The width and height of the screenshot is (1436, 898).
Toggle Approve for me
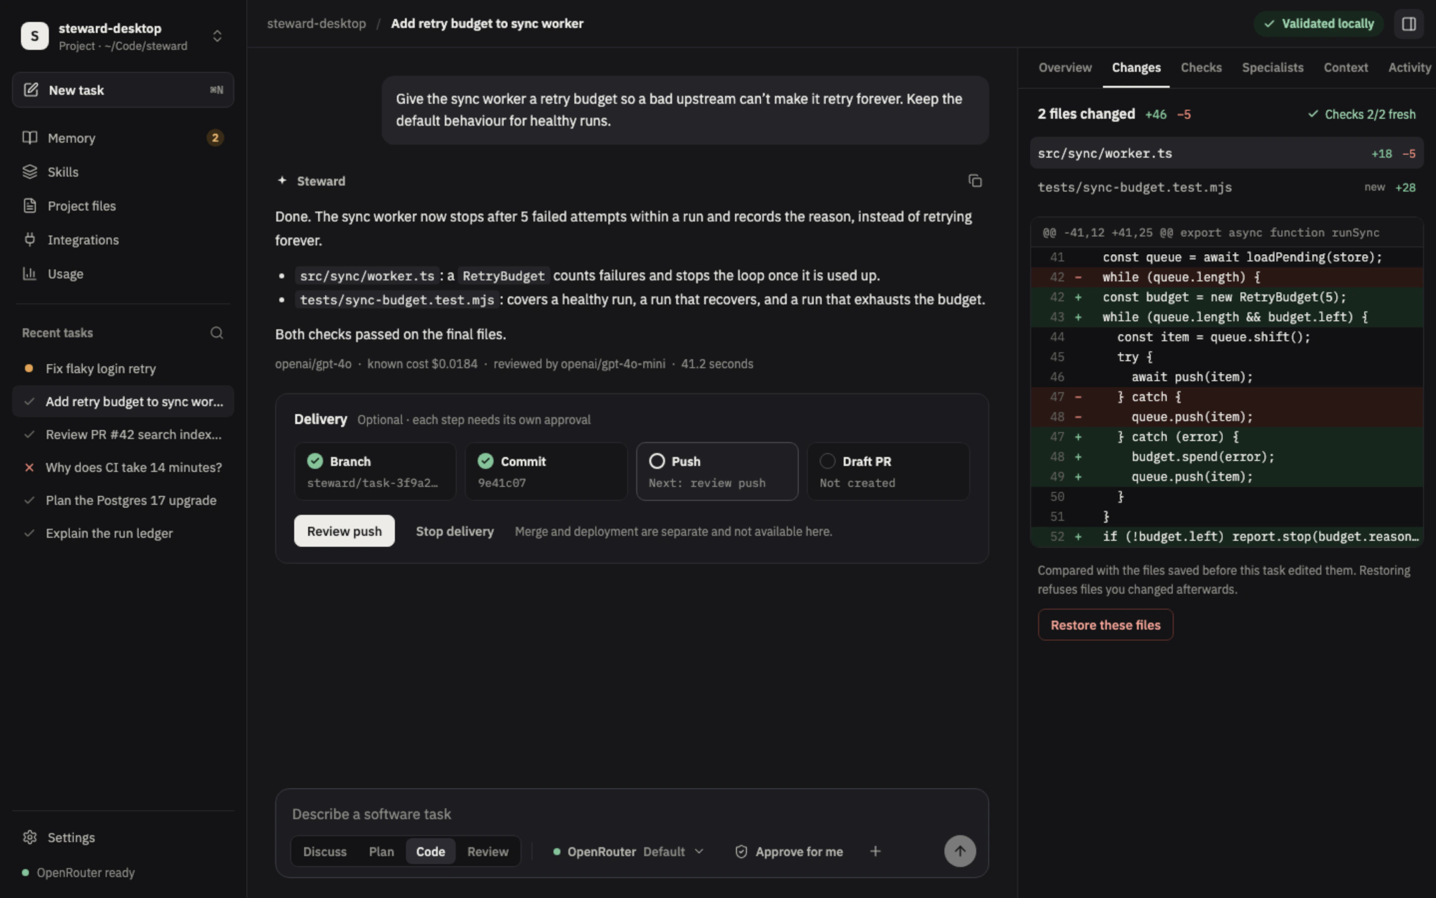pyautogui.click(x=789, y=852)
